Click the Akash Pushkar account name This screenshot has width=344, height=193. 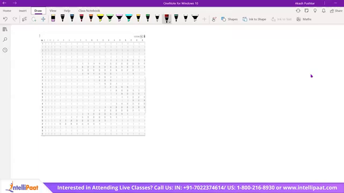(x=305, y=3)
